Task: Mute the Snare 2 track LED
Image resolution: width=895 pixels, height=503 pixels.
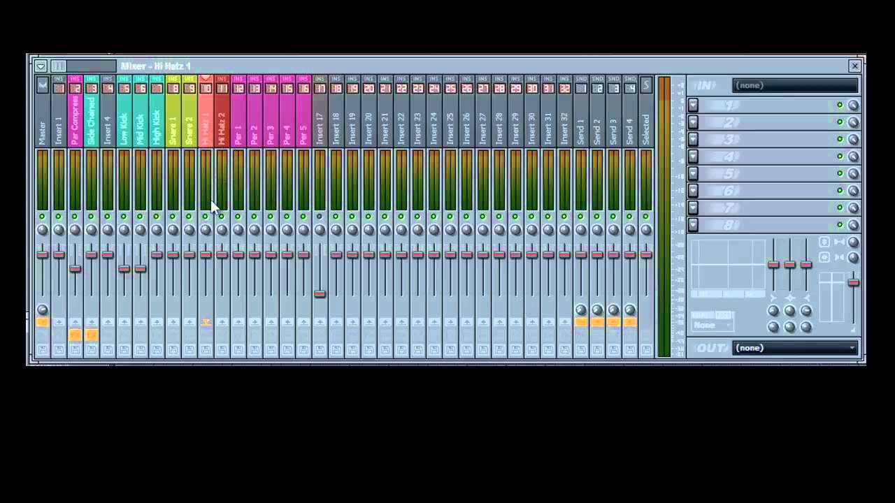Action: click(189, 217)
